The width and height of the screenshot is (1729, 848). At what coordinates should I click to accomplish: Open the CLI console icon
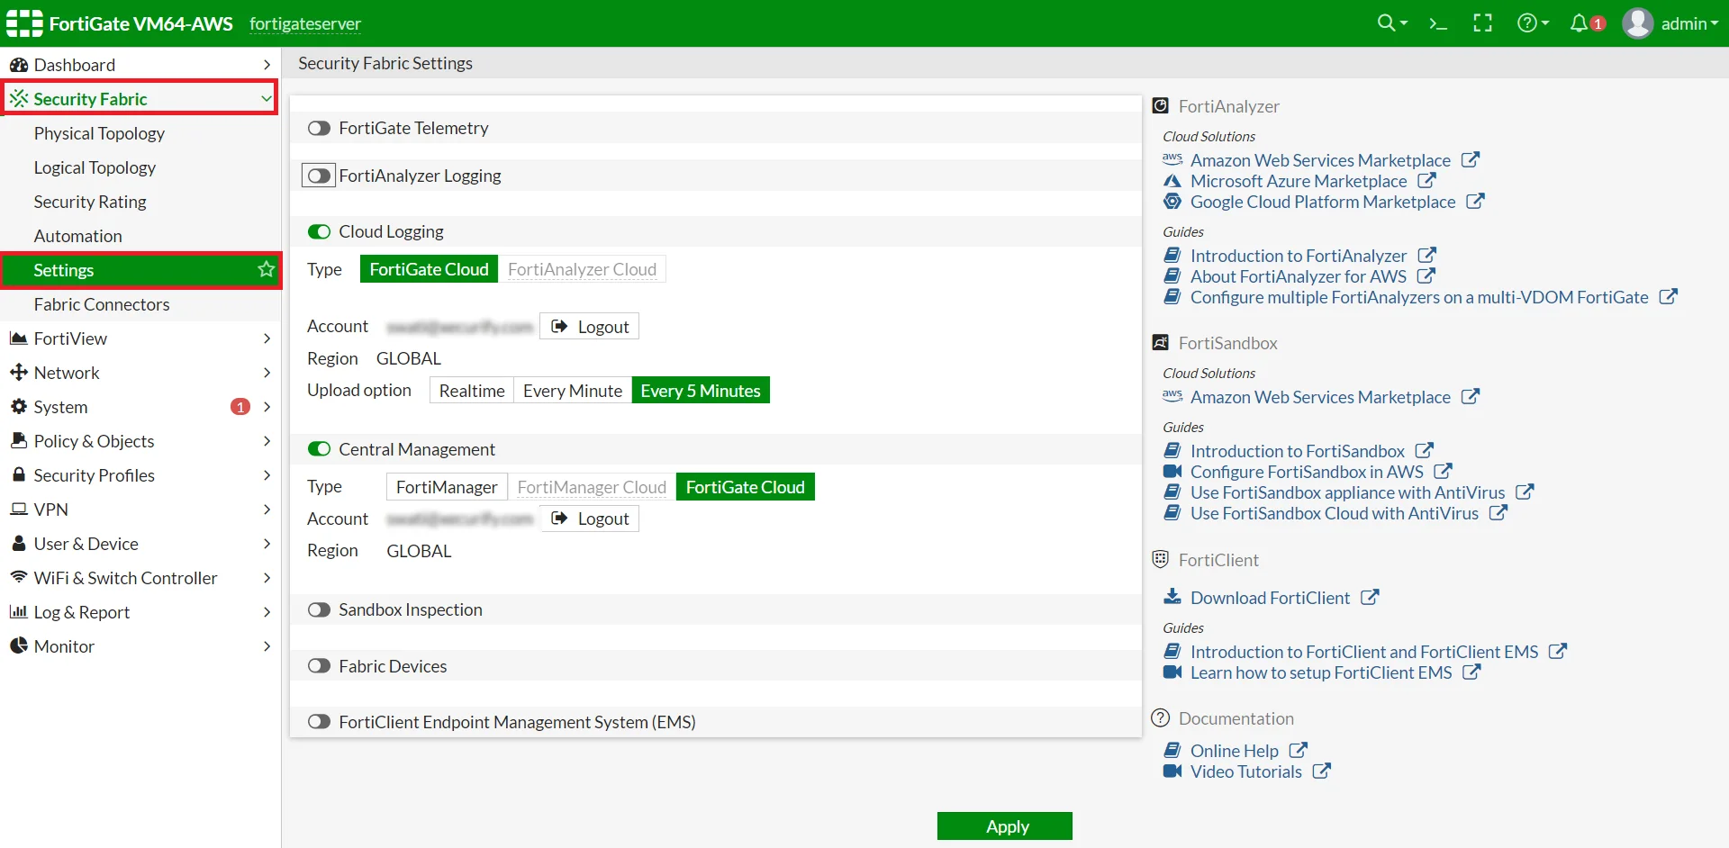tap(1438, 23)
